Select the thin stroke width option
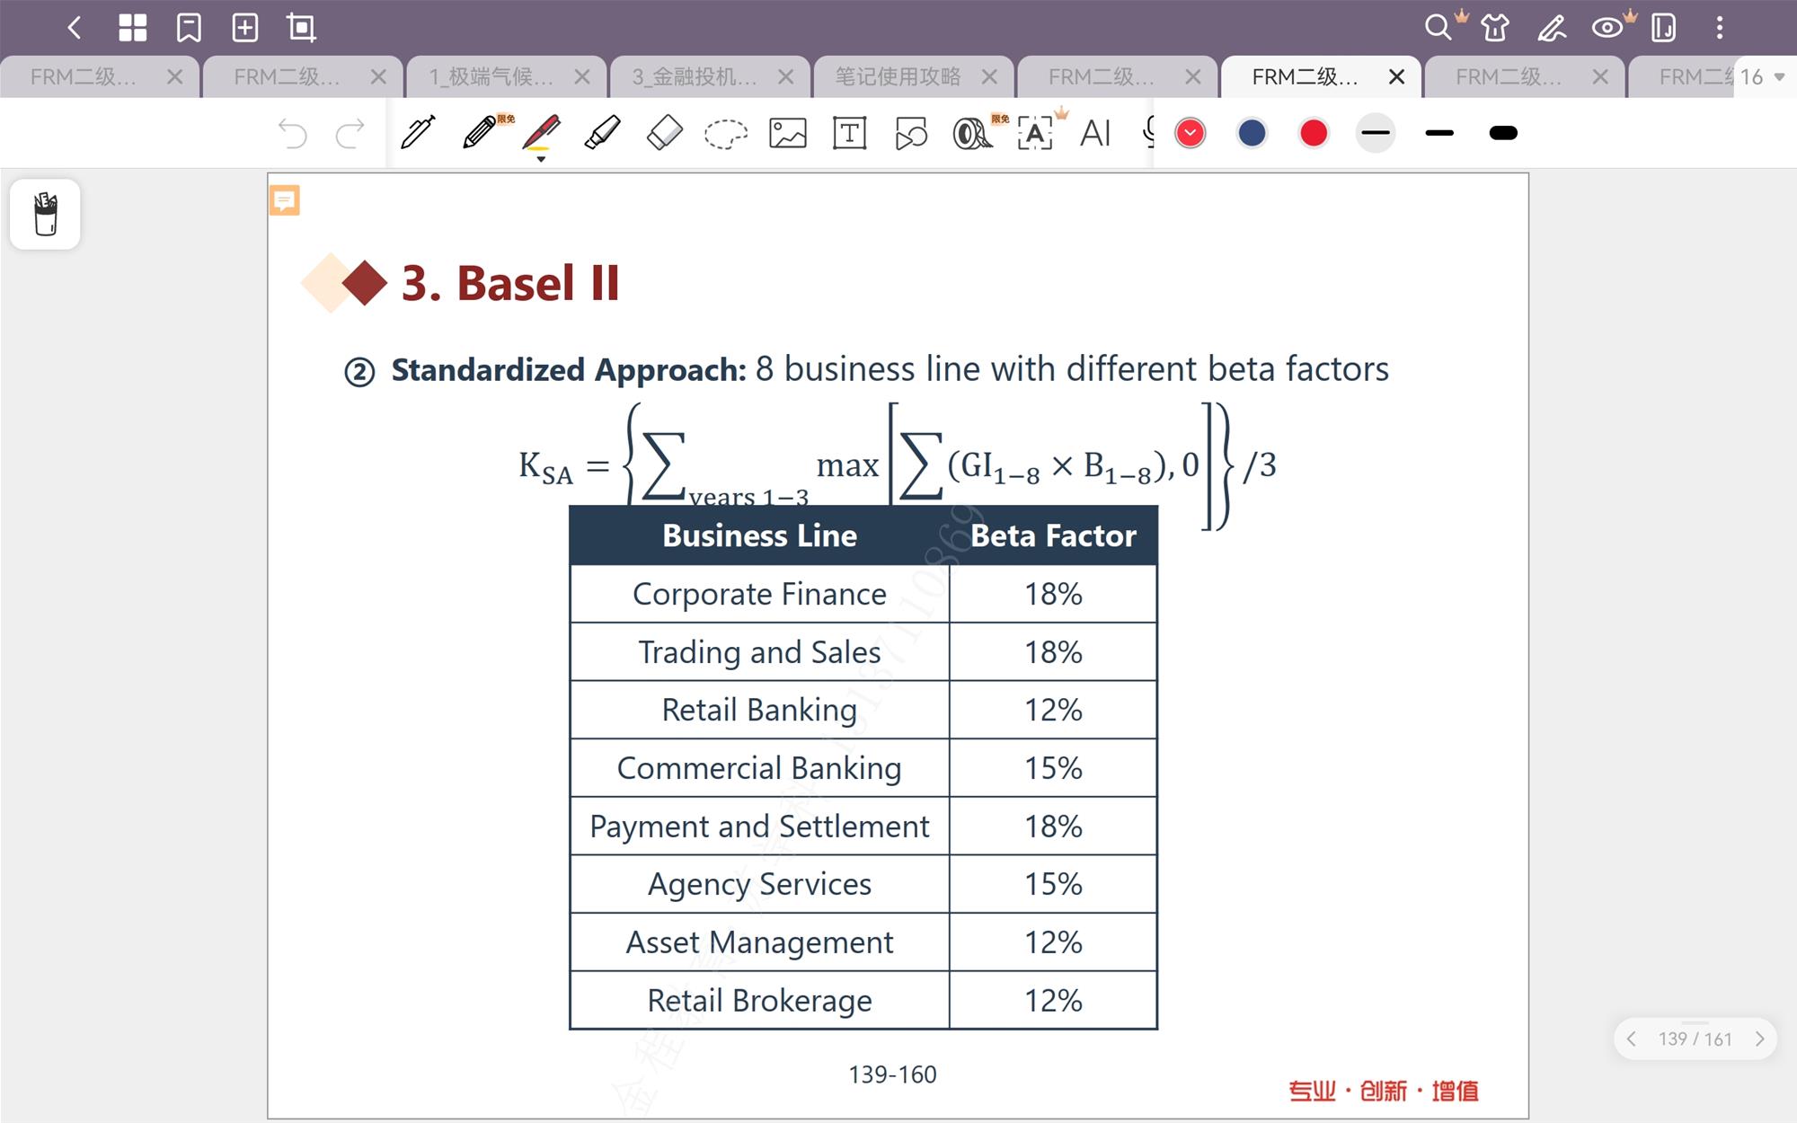This screenshot has width=1797, height=1123. pyautogui.click(x=1375, y=133)
